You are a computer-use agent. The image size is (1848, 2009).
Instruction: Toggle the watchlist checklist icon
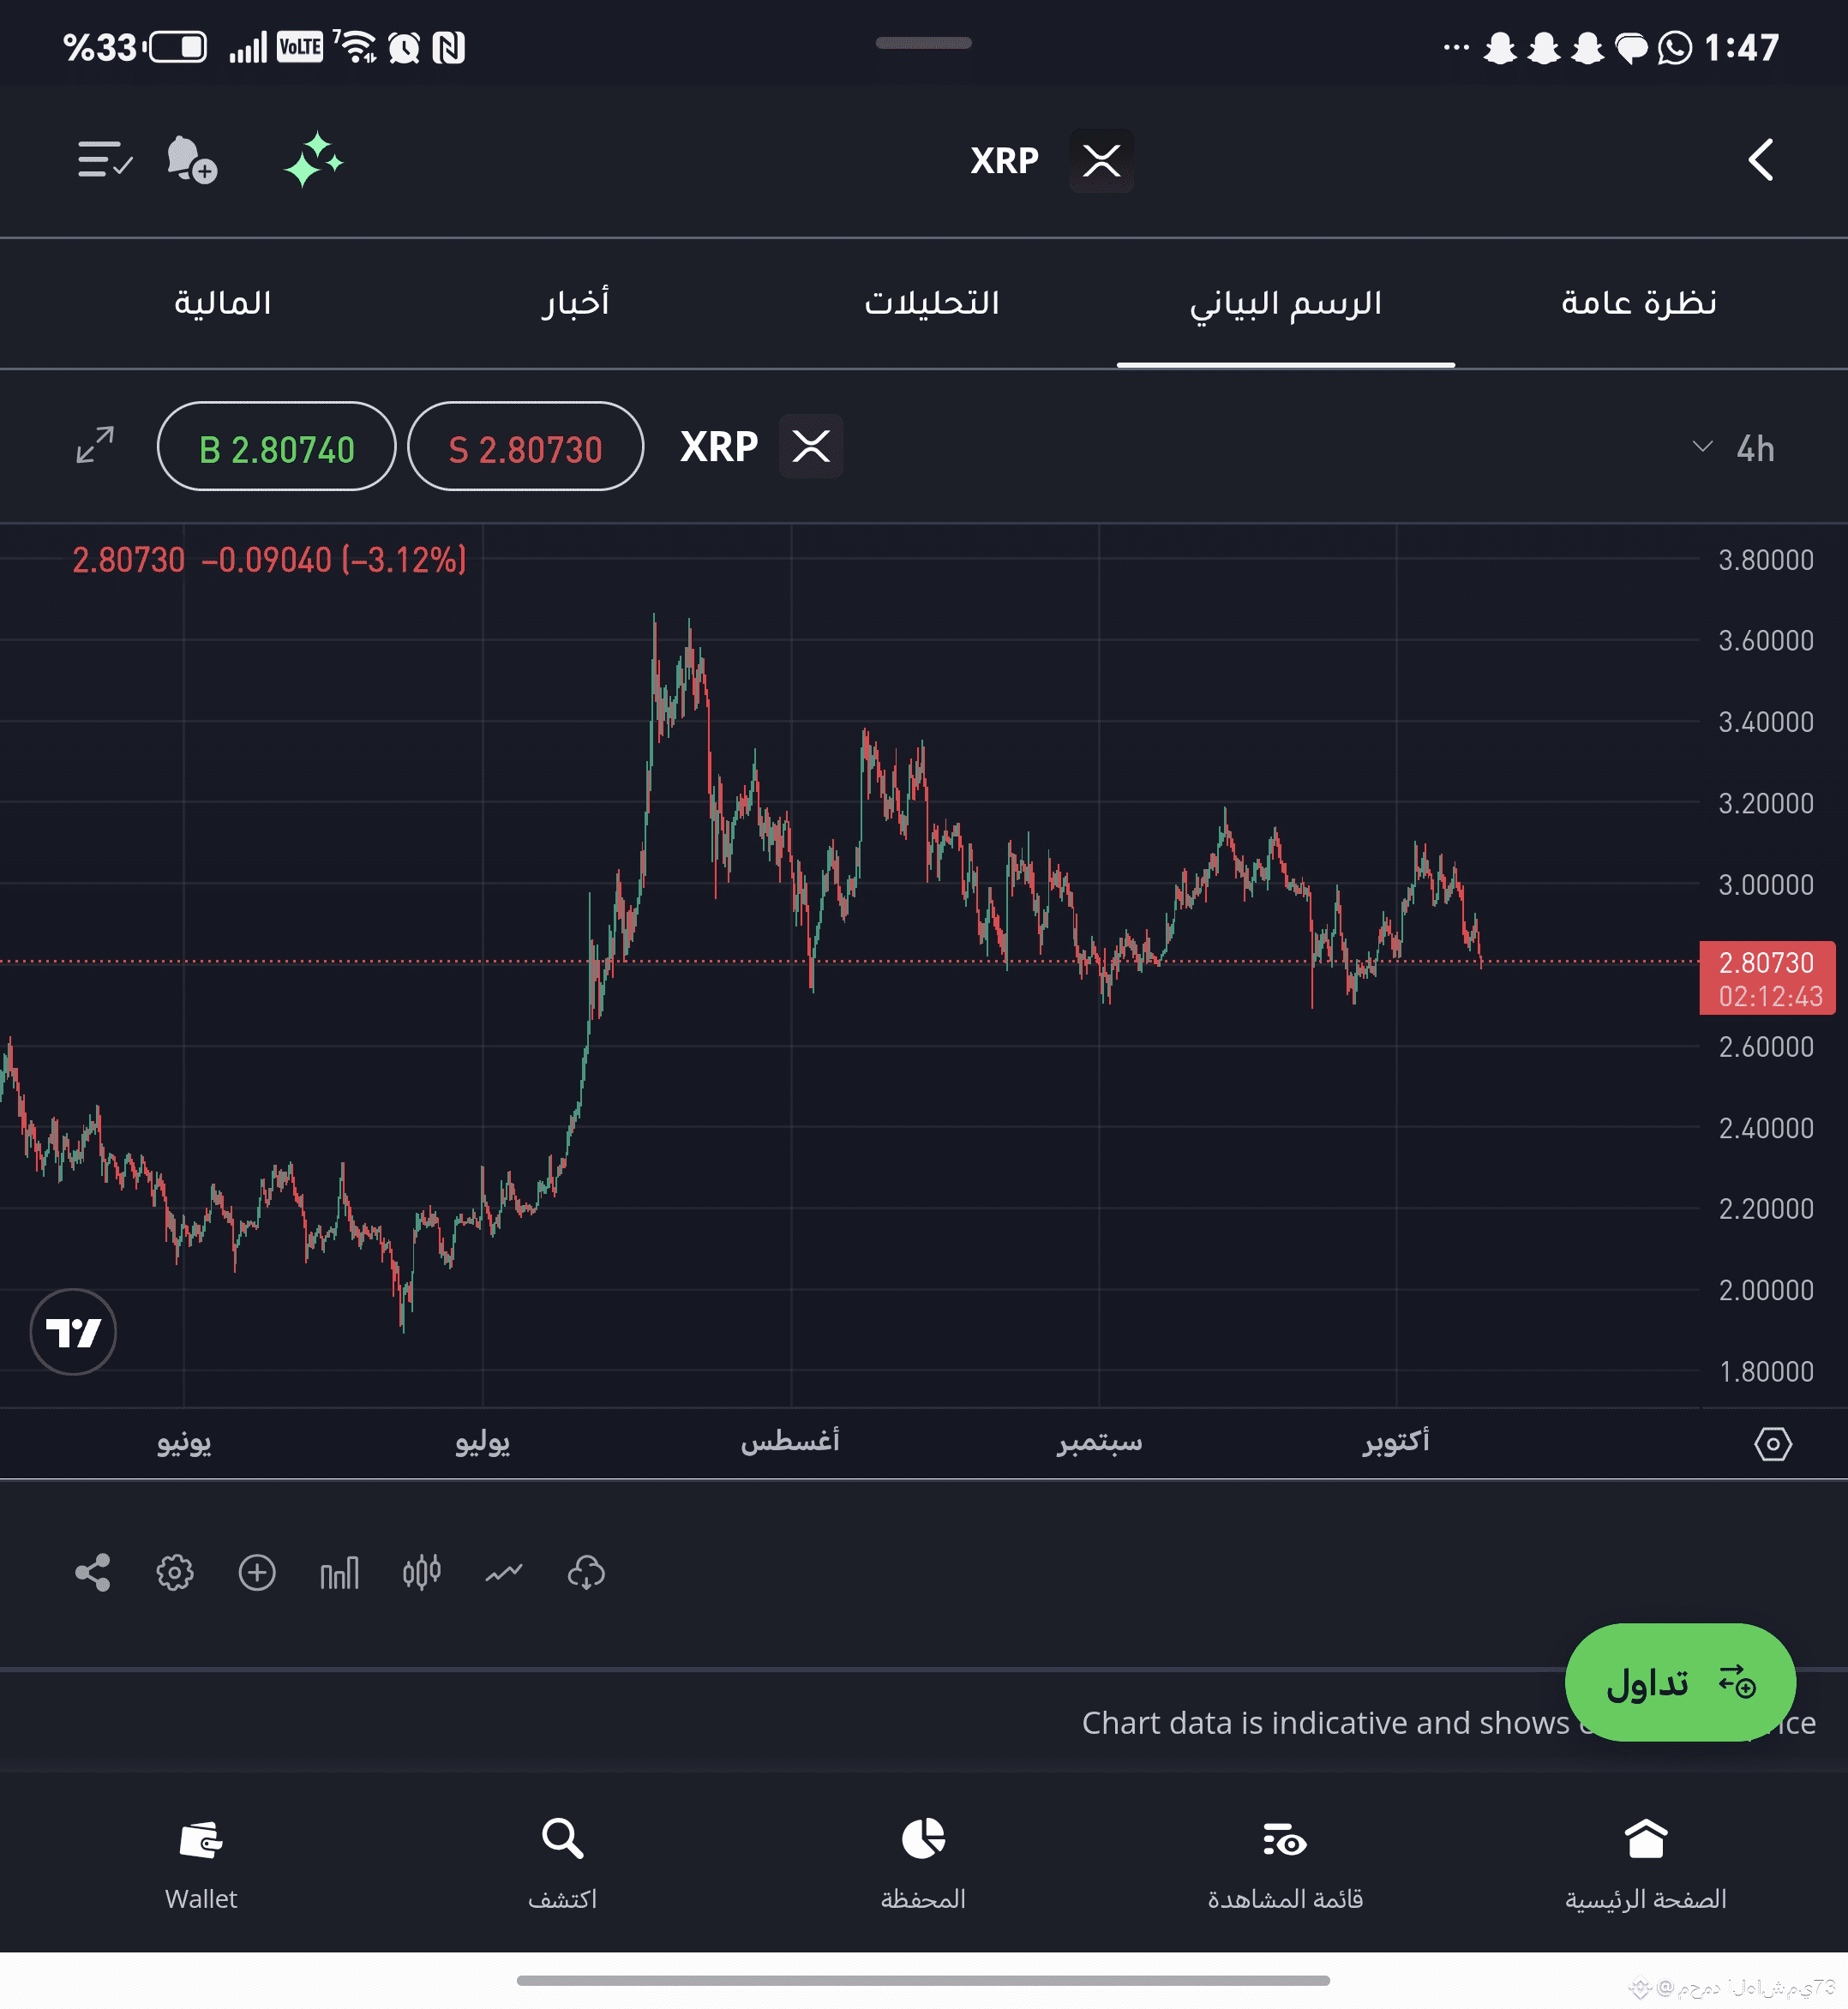point(104,160)
